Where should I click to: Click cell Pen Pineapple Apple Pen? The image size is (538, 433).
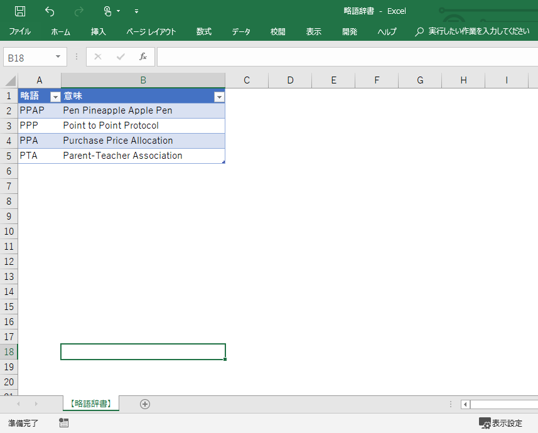coord(143,110)
